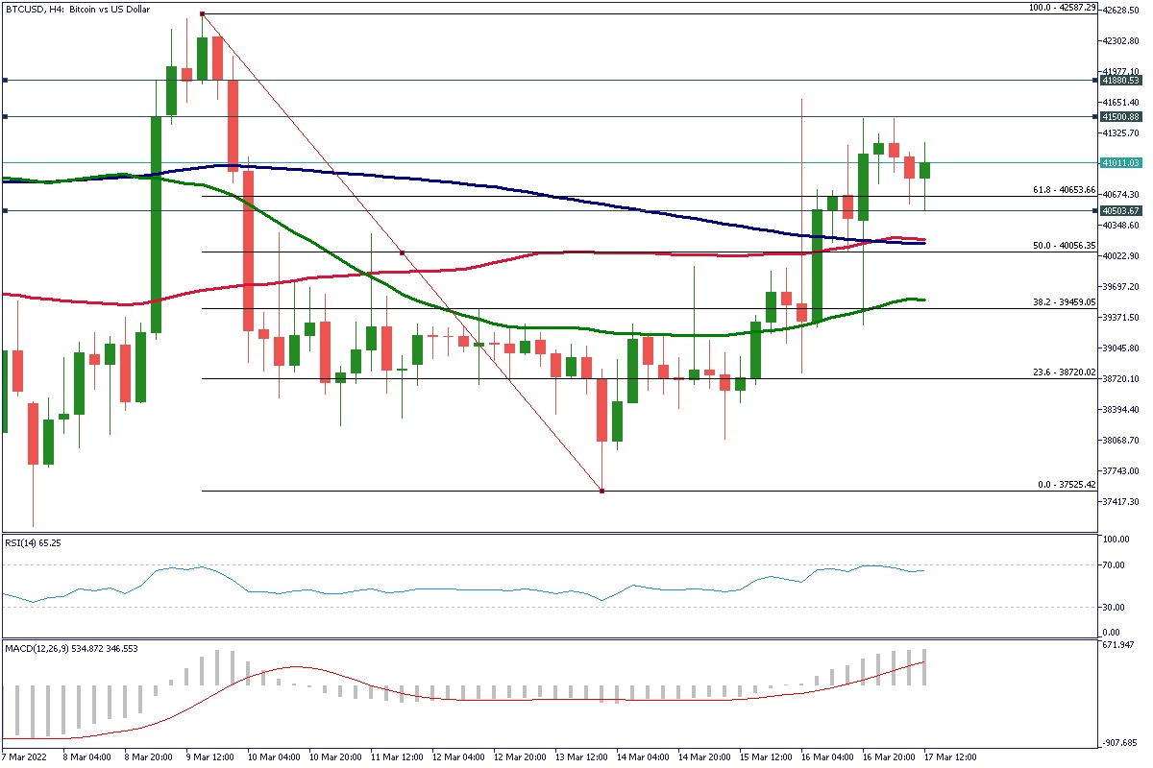This screenshot has width=1153, height=768.
Task: Click the top Fibonacci anchor point at 100.0
Action: point(202,14)
